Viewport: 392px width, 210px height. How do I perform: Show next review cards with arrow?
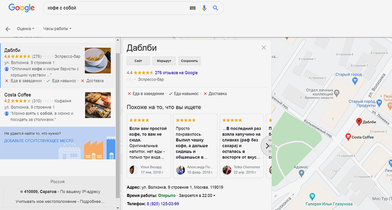[267, 146]
